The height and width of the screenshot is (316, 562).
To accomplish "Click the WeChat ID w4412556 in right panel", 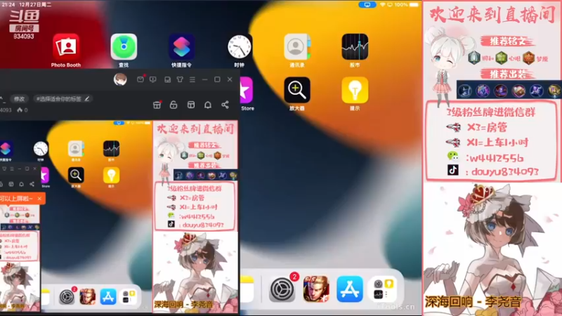I will [x=496, y=158].
